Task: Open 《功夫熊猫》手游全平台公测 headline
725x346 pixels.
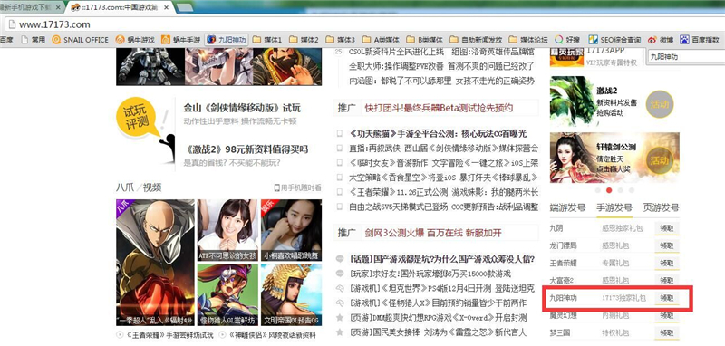Action: (x=439, y=134)
